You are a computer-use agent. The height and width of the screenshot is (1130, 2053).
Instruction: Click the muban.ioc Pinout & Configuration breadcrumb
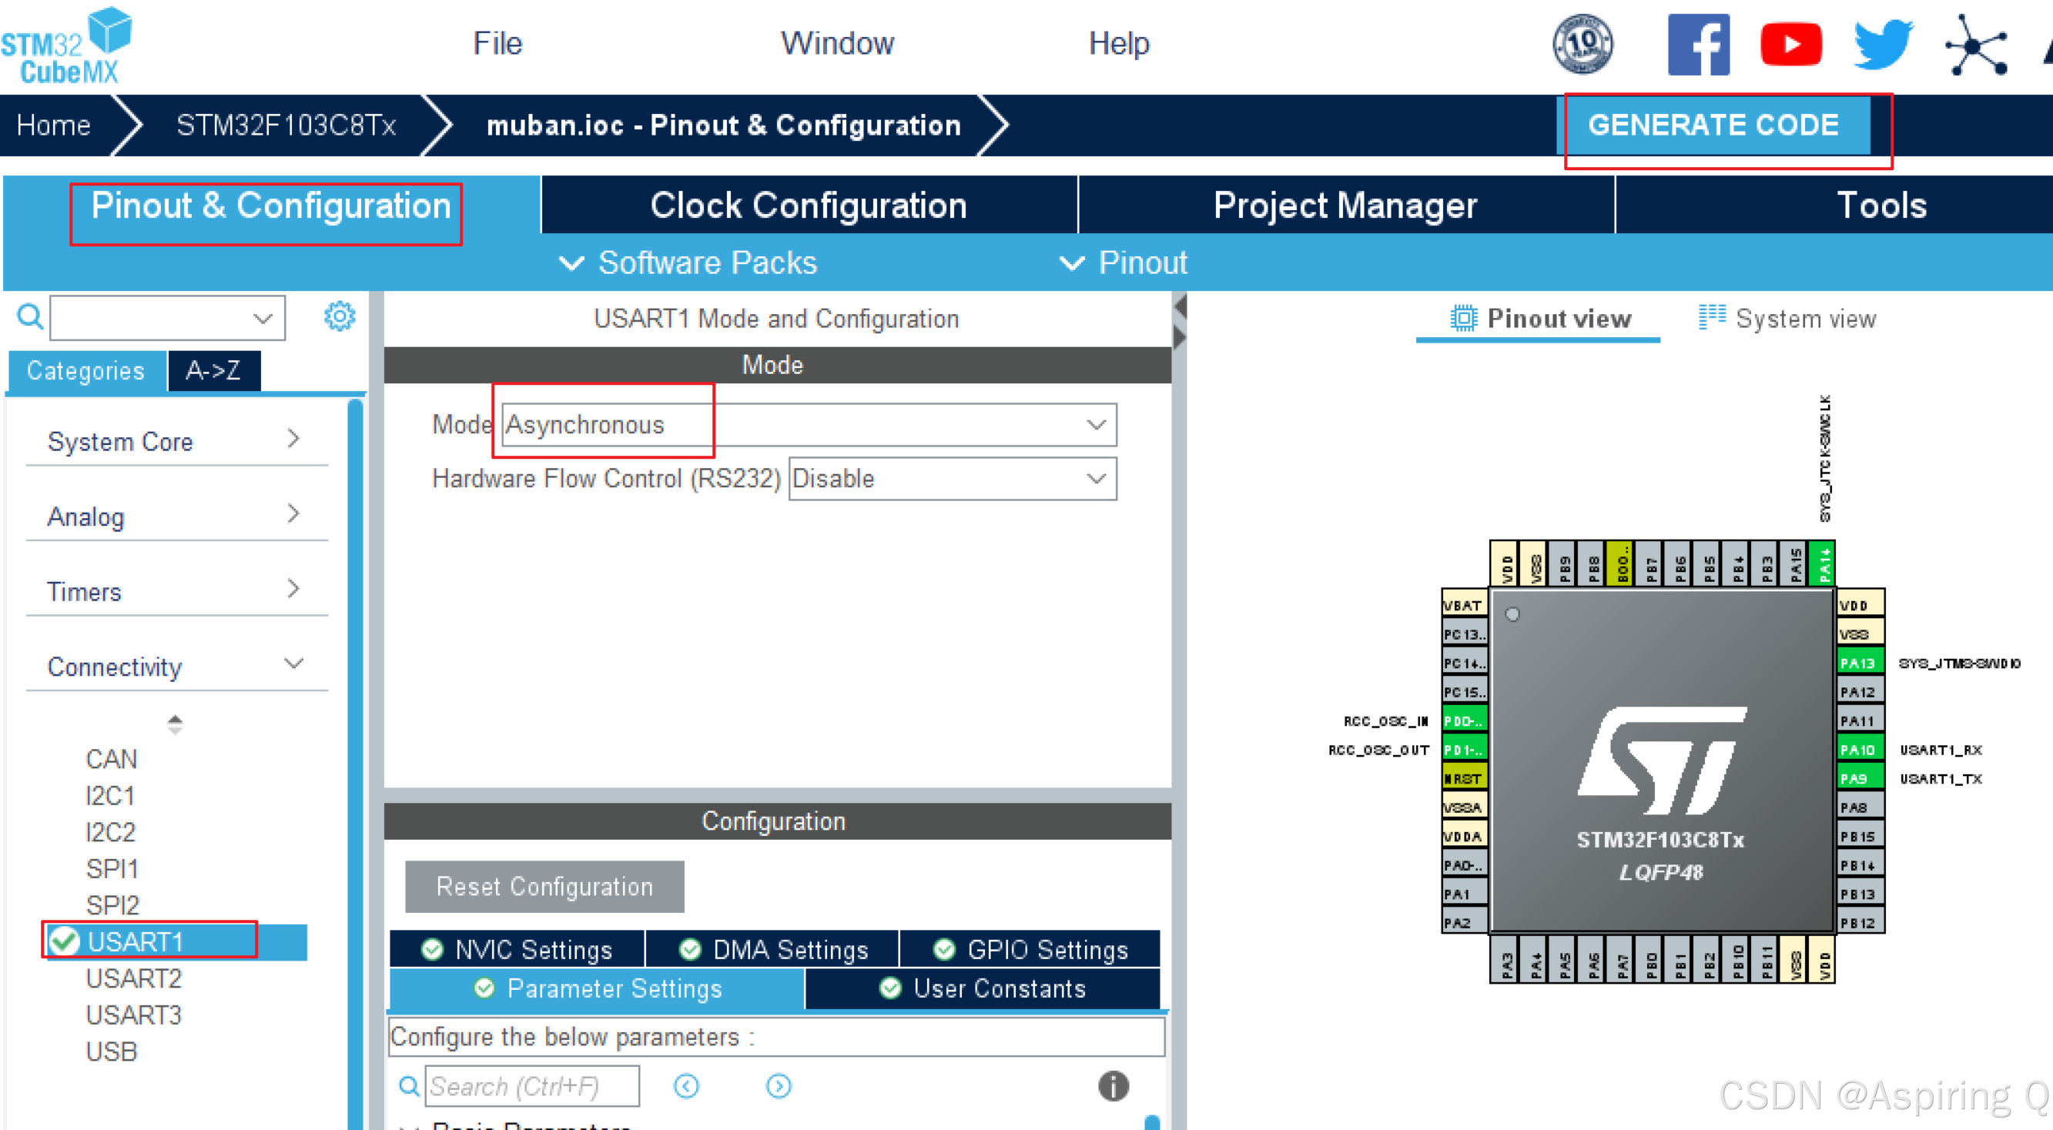tap(724, 125)
